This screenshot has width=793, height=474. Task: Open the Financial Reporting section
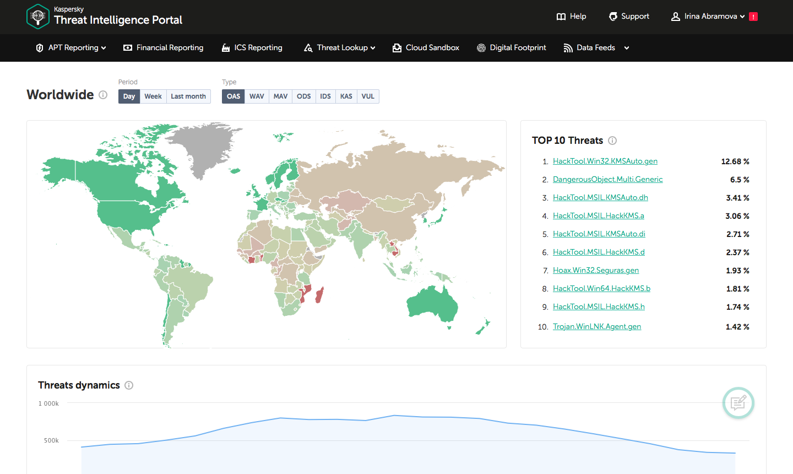click(x=170, y=48)
